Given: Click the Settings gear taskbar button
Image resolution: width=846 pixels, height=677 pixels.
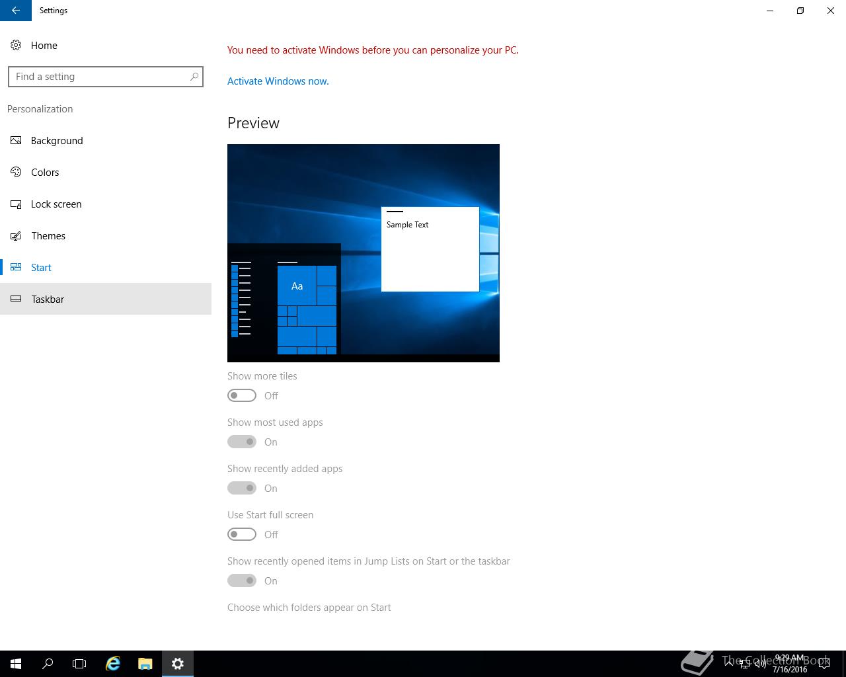Looking at the screenshot, I should coord(177,664).
